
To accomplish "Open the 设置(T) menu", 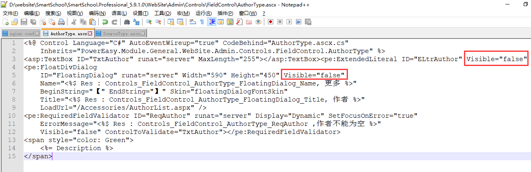I will click(140, 13).
